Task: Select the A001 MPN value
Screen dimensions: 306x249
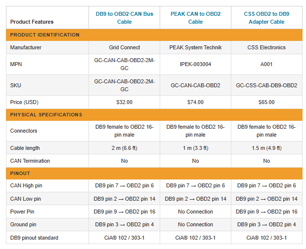Action: [266, 64]
